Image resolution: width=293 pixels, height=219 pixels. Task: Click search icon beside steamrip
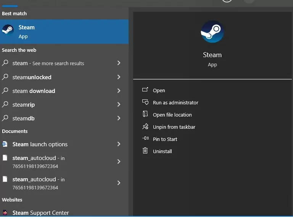coord(5,104)
